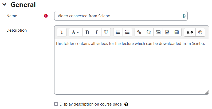The height and width of the screenshot is (109, 212).
Task: Toggle italic formatting
Action: pos(97,32)
